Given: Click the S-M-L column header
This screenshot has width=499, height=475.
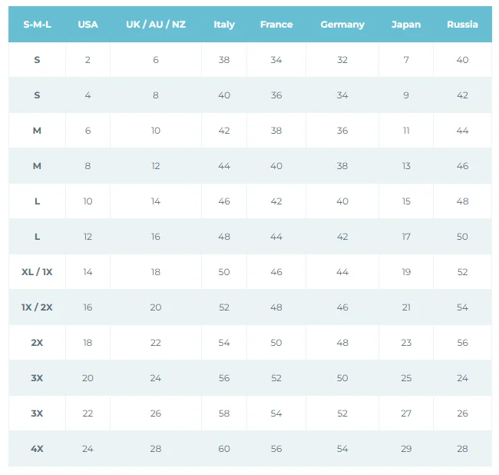Looking at the screenshot, I should click(37, 25).
